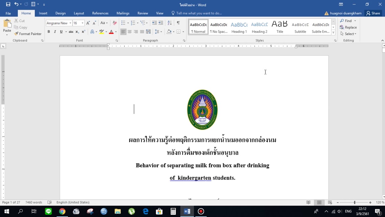Toggle Strikethrough formatting
This screenshot has height=217, width=385.
(71, 32)
